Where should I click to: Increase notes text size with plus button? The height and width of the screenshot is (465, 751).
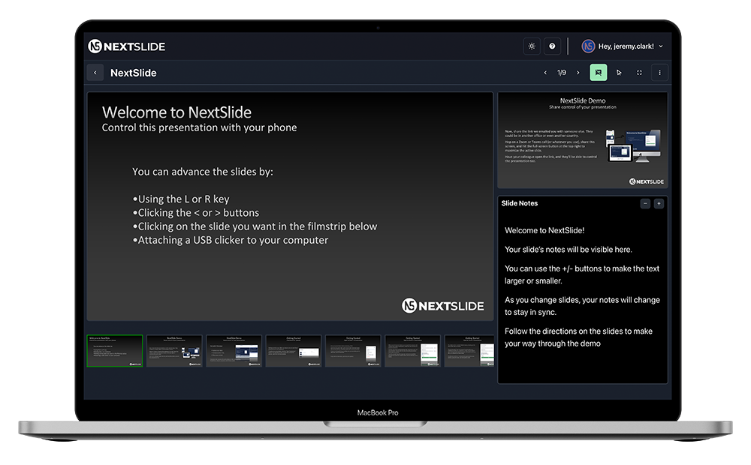659,204
